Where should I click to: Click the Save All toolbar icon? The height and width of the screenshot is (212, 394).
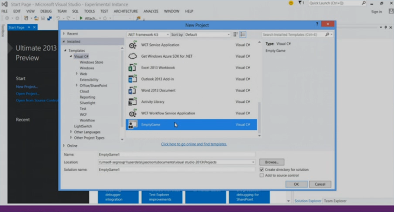pyautogui.click(x=49, y=18)
